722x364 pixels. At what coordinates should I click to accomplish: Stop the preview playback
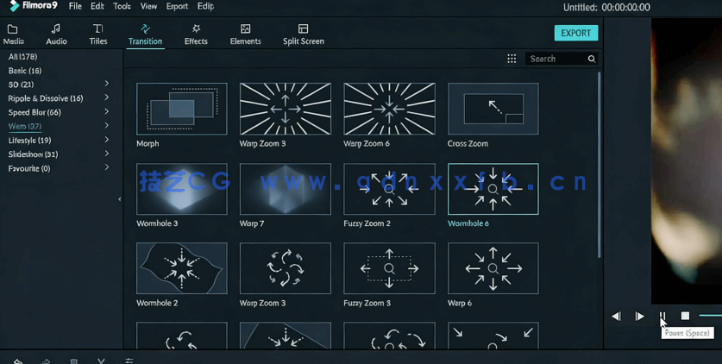[x=685, y=316]
